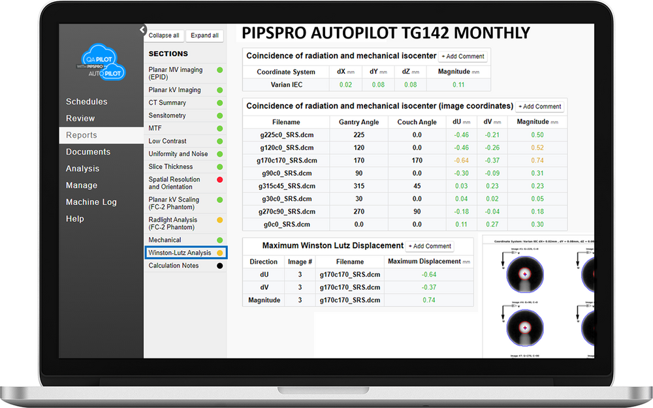Click the Varian IEC coordinate system cell
The image size is (653, 408).
287,85
